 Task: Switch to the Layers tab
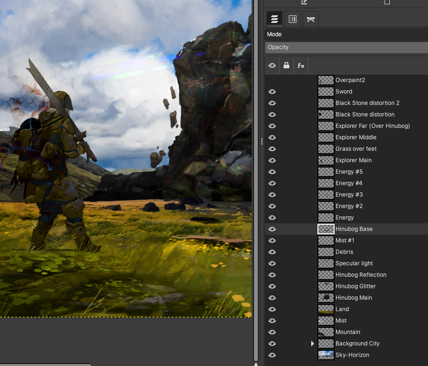(275, 19)
